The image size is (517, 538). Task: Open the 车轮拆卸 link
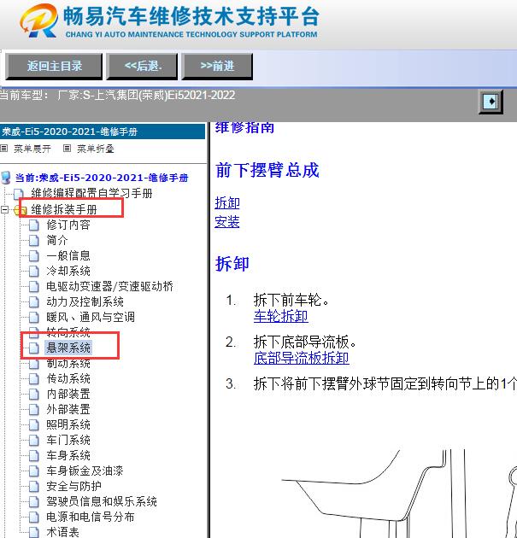point(281,316)
